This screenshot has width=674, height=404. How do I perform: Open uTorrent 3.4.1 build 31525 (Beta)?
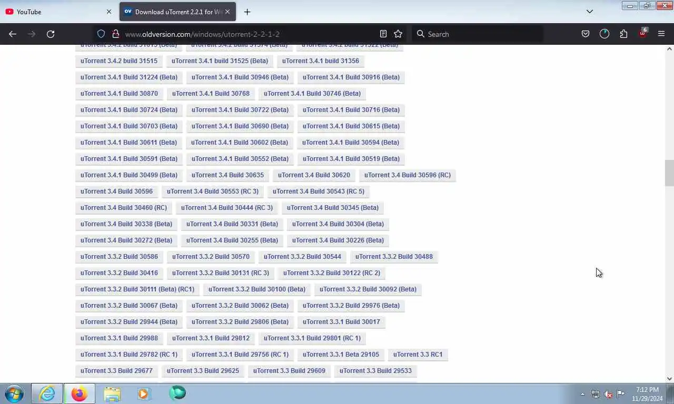click(x=220, y=61)
